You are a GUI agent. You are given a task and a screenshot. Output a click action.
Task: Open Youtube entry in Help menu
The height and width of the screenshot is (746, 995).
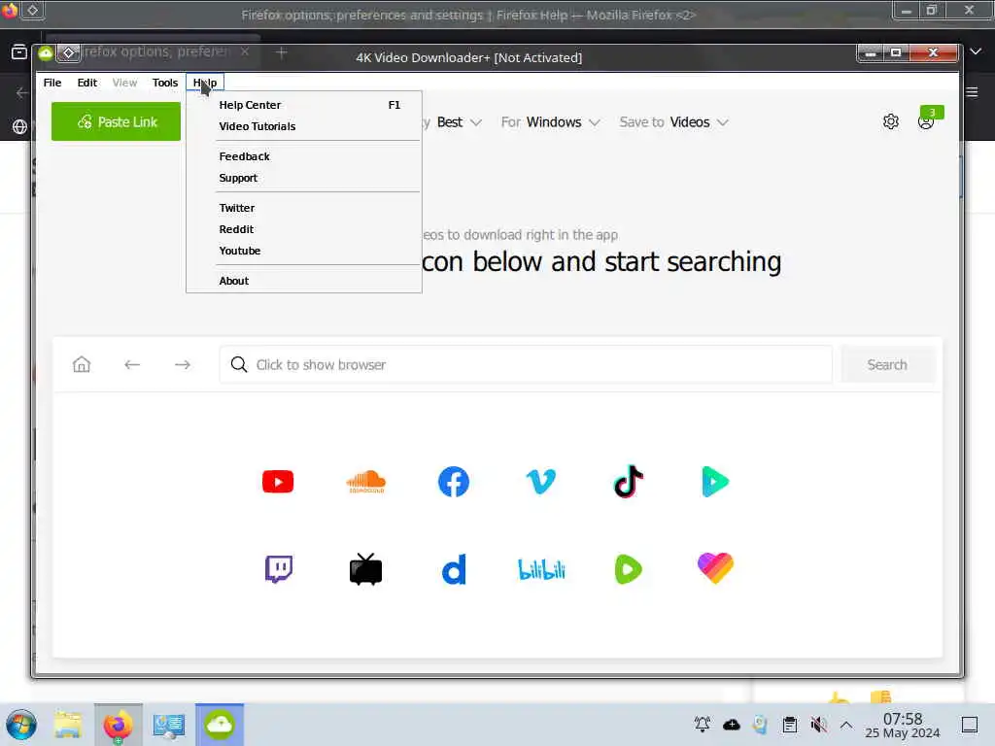(x=304, y=251)
